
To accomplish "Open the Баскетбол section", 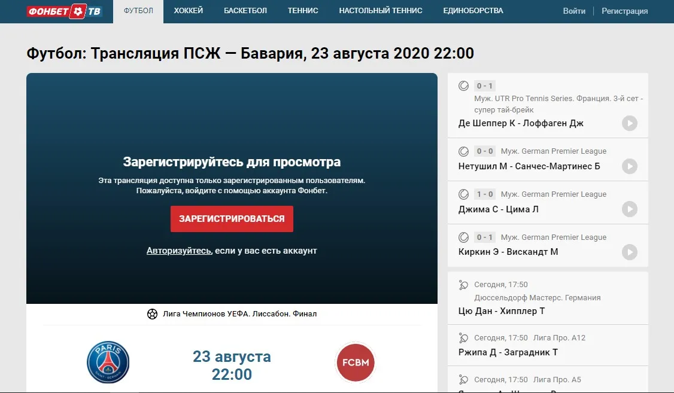I will 245,11.
